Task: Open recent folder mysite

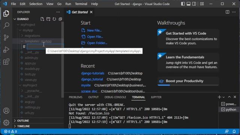Action: click(86, 85)
